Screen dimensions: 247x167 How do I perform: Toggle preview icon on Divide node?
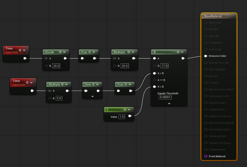point(60,52)
